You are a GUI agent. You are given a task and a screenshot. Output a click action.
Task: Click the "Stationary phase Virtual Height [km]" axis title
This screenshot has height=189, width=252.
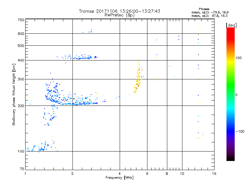(x=14, y=94)
